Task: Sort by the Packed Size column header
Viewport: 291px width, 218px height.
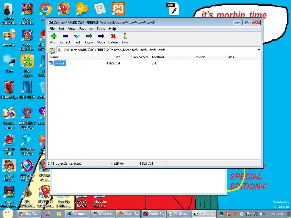Action: pos(136,57)
